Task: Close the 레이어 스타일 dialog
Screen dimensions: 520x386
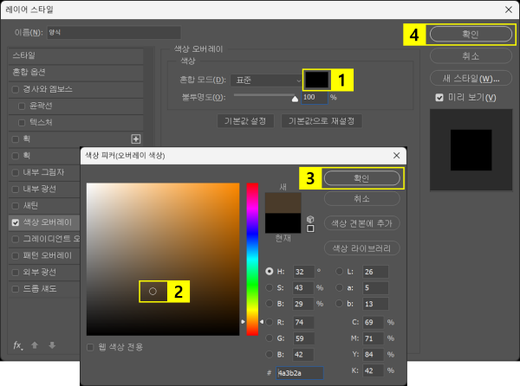Action: [x=509, y=10]
